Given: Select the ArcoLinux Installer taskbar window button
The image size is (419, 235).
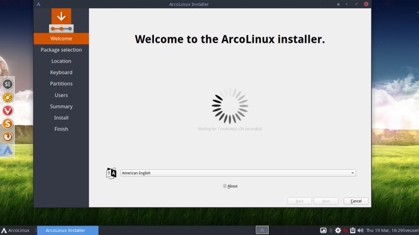Looking at the screenshot, I should click(x=68, y=230).
